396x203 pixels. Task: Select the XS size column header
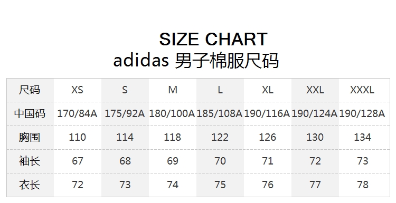pos(77,90)
